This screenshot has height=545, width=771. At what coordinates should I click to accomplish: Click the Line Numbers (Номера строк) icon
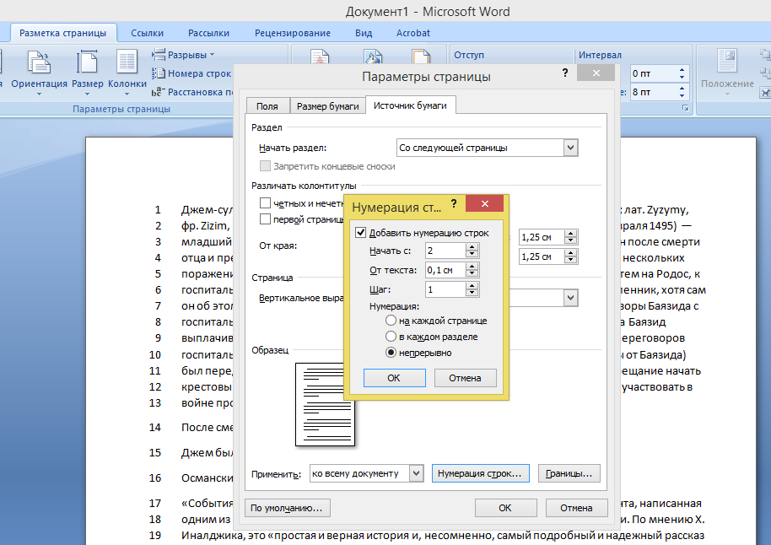coord(159,73)
